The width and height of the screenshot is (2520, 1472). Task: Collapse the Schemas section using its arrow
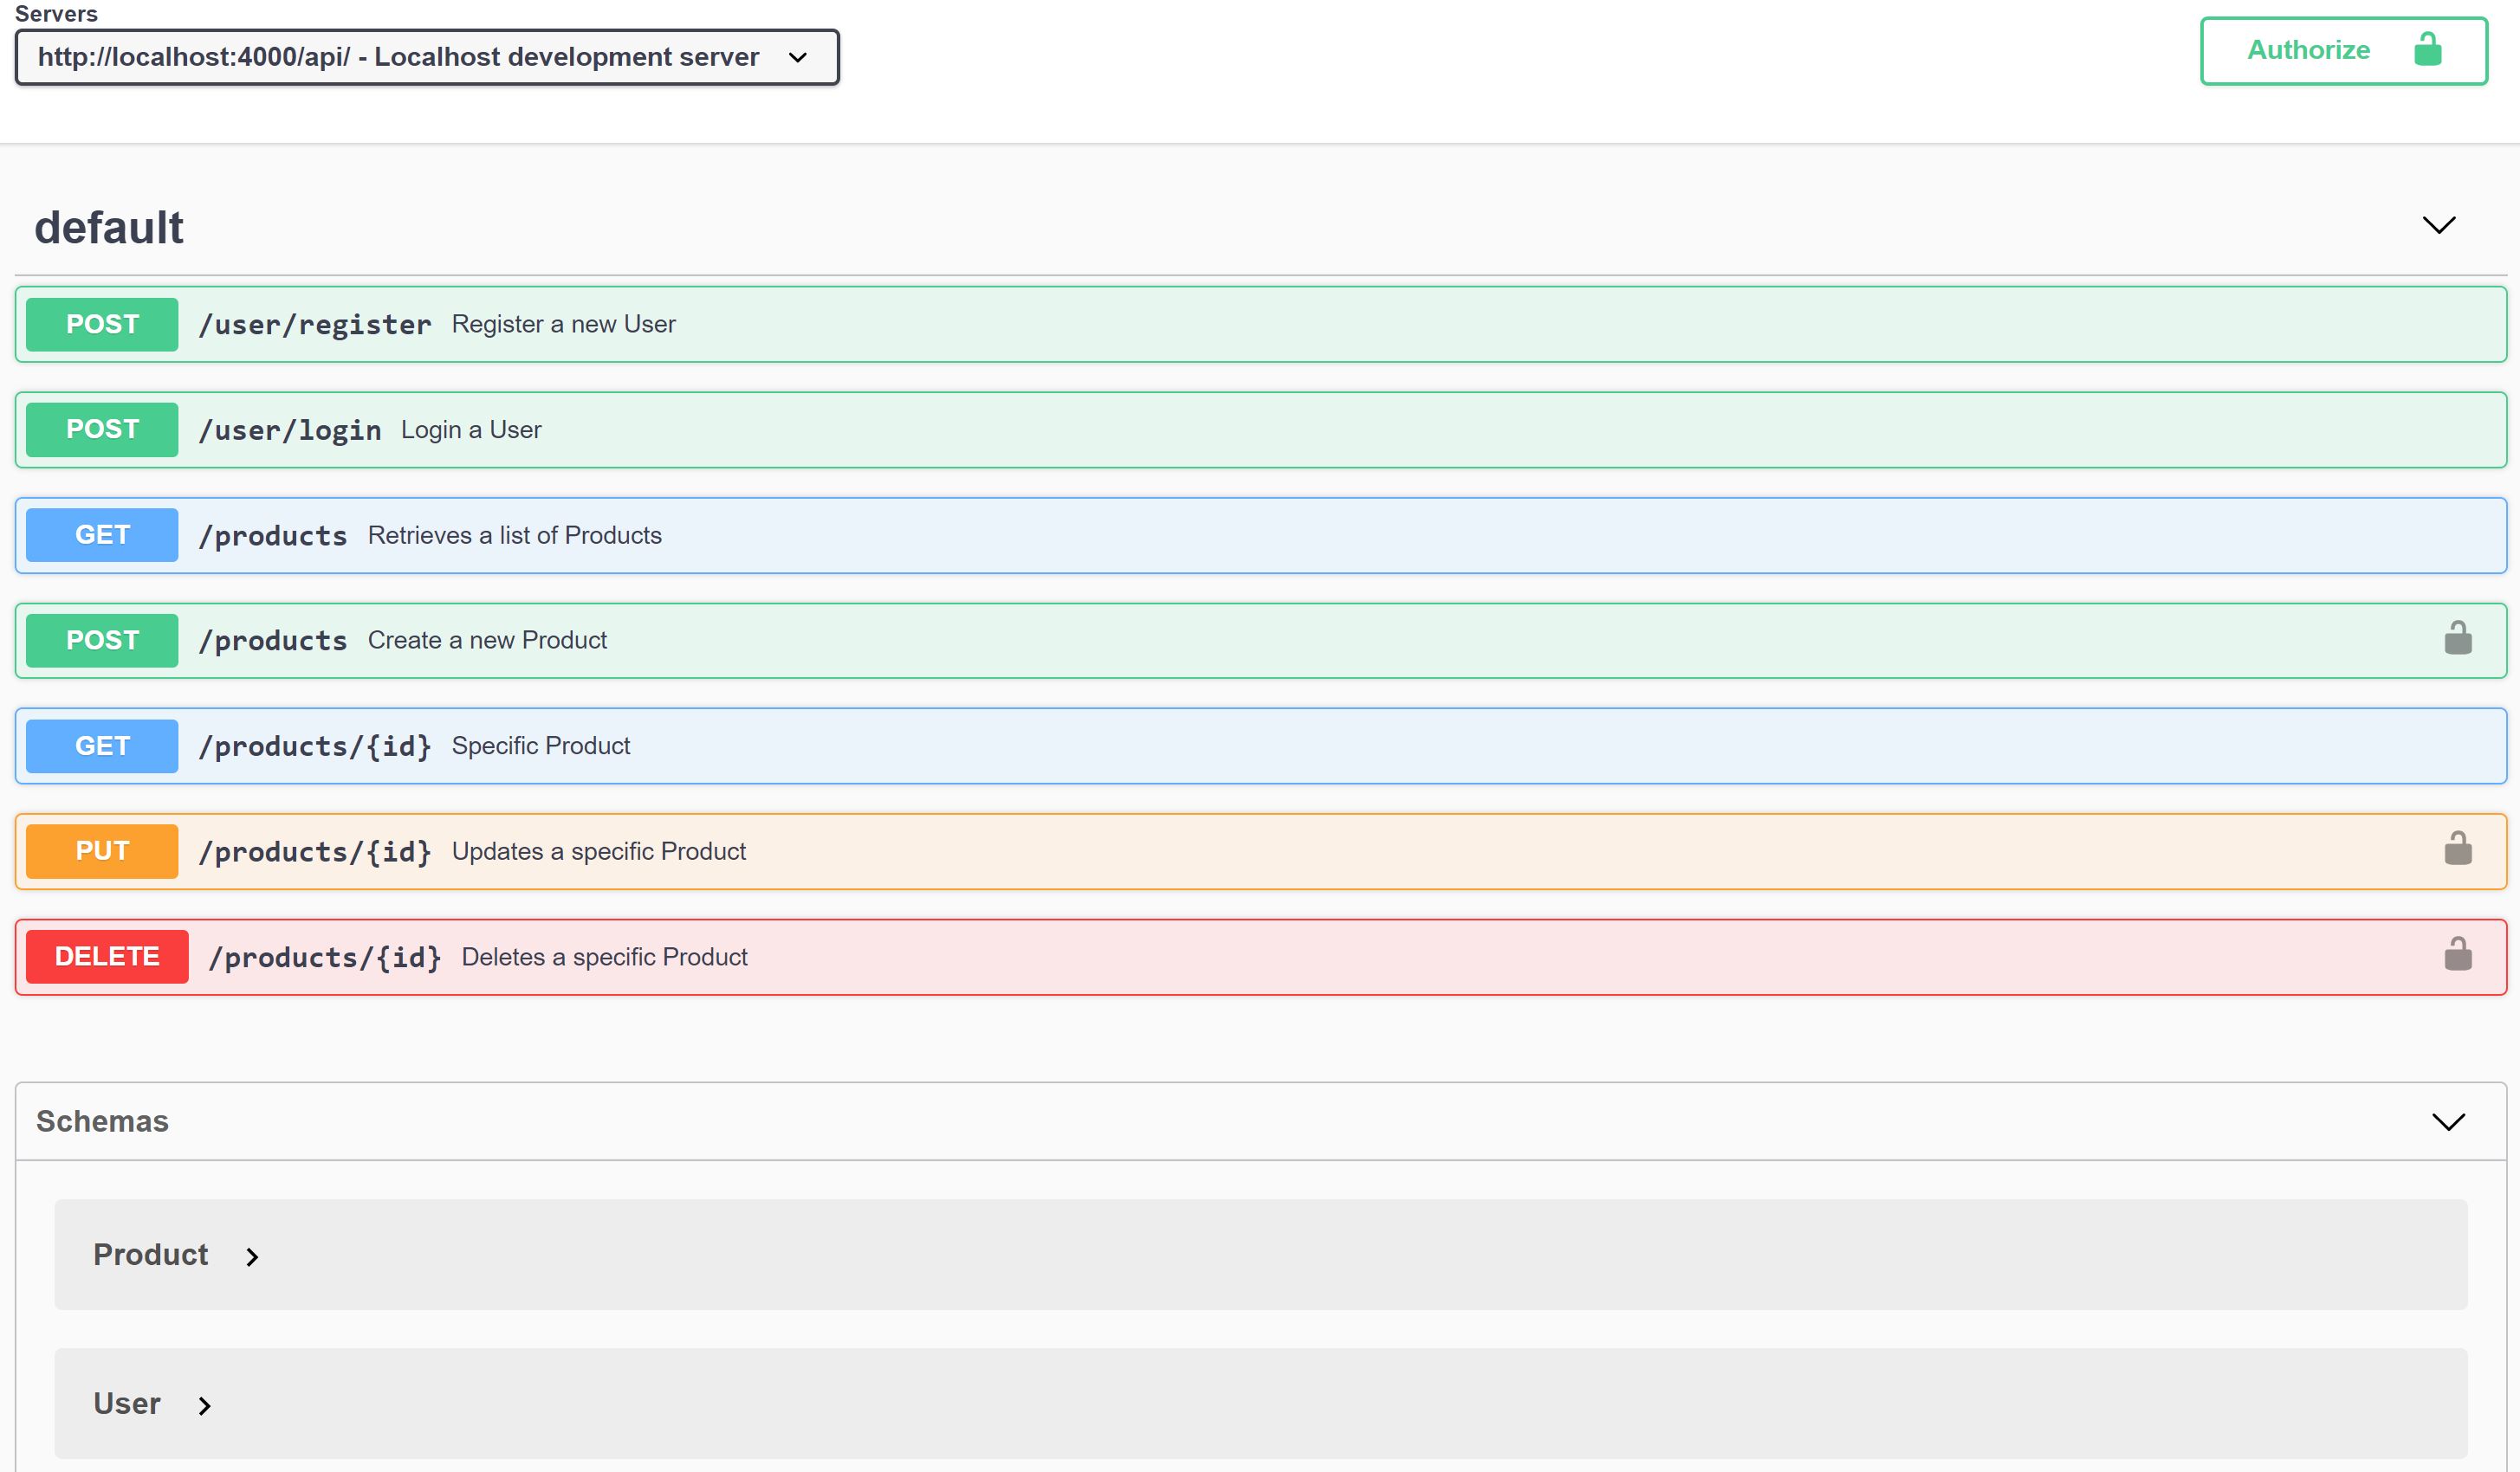pos(2447,1121)
